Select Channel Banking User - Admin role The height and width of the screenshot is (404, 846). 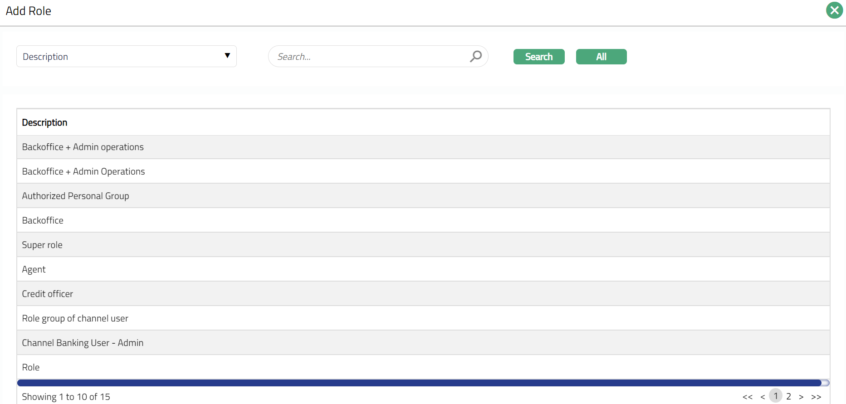83,343
